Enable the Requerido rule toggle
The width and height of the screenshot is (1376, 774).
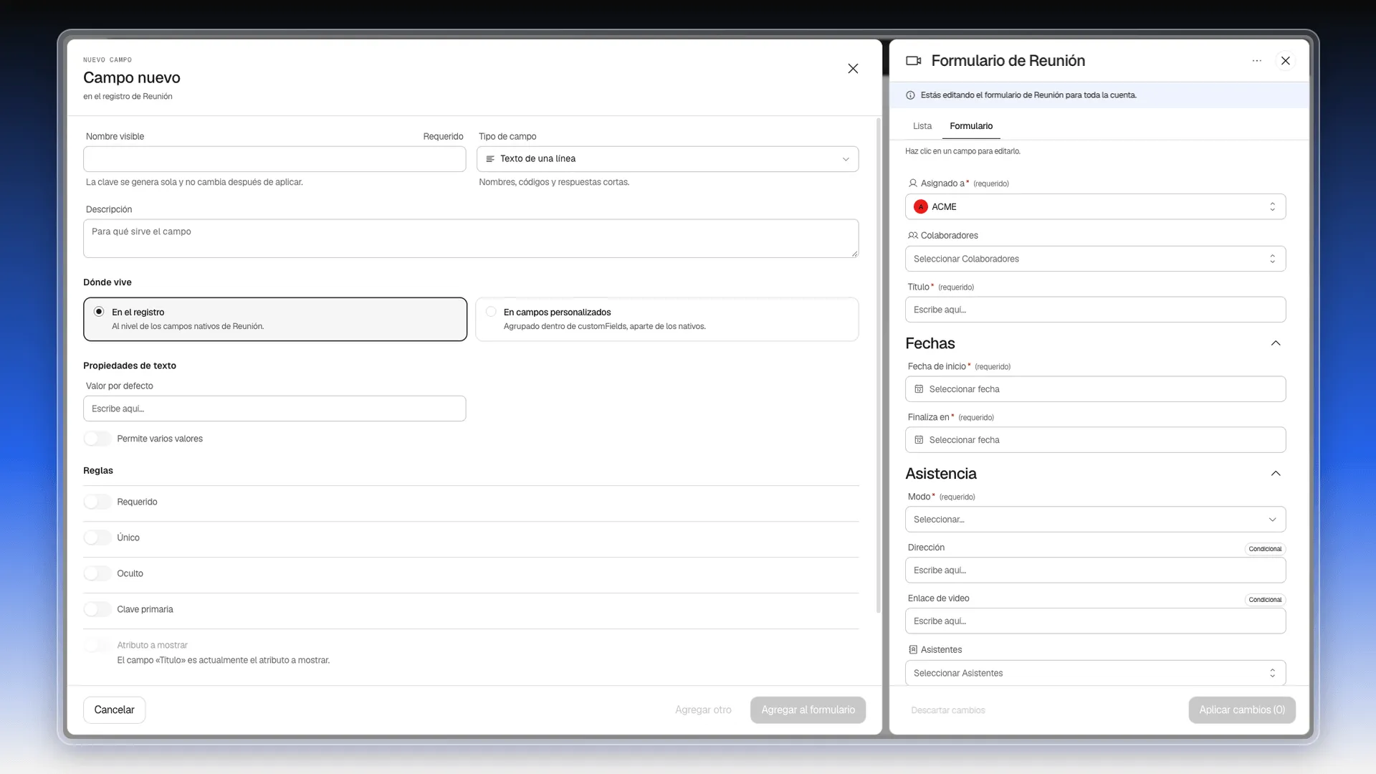[97, 502]
